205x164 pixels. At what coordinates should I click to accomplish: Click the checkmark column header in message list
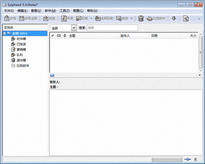tap(53, 35)
